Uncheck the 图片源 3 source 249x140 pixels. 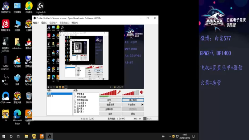[x=75, y=112]
